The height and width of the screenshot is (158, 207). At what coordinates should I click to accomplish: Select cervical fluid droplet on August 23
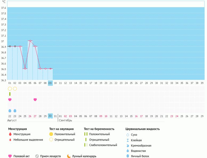tap(15, 110)
